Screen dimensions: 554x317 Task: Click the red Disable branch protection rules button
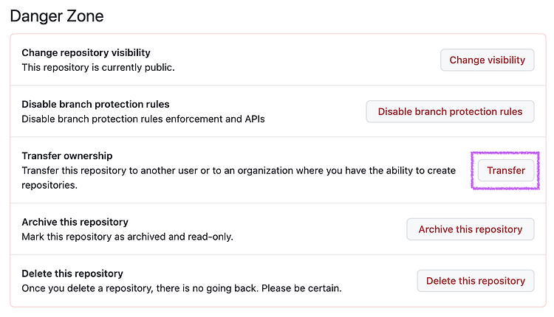coord(450,111)
